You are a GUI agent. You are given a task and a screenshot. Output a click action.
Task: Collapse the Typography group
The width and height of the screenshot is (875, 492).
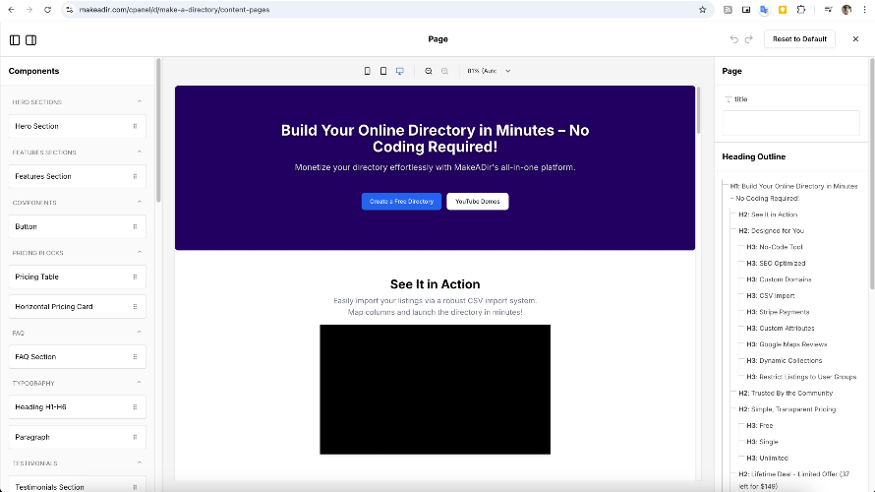pos(140,383)
